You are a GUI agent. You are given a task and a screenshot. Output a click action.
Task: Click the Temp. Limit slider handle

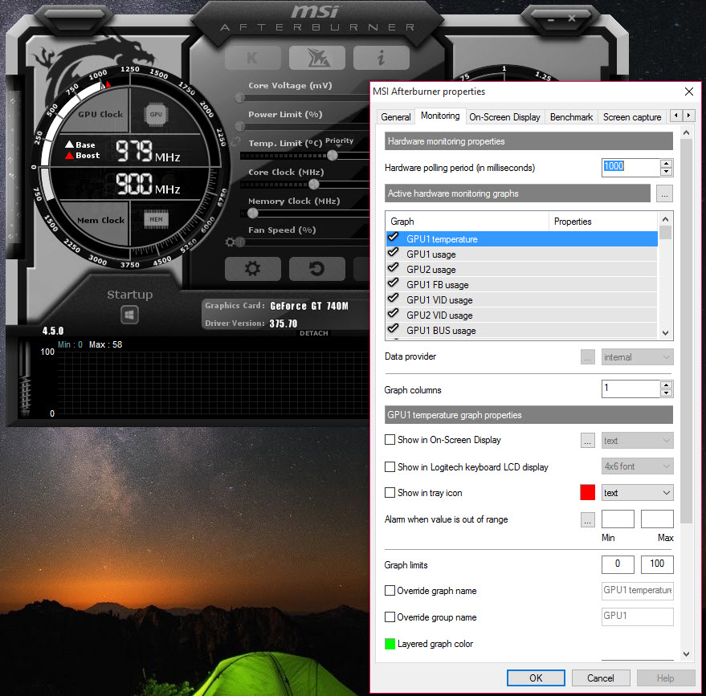coord(333,155)
